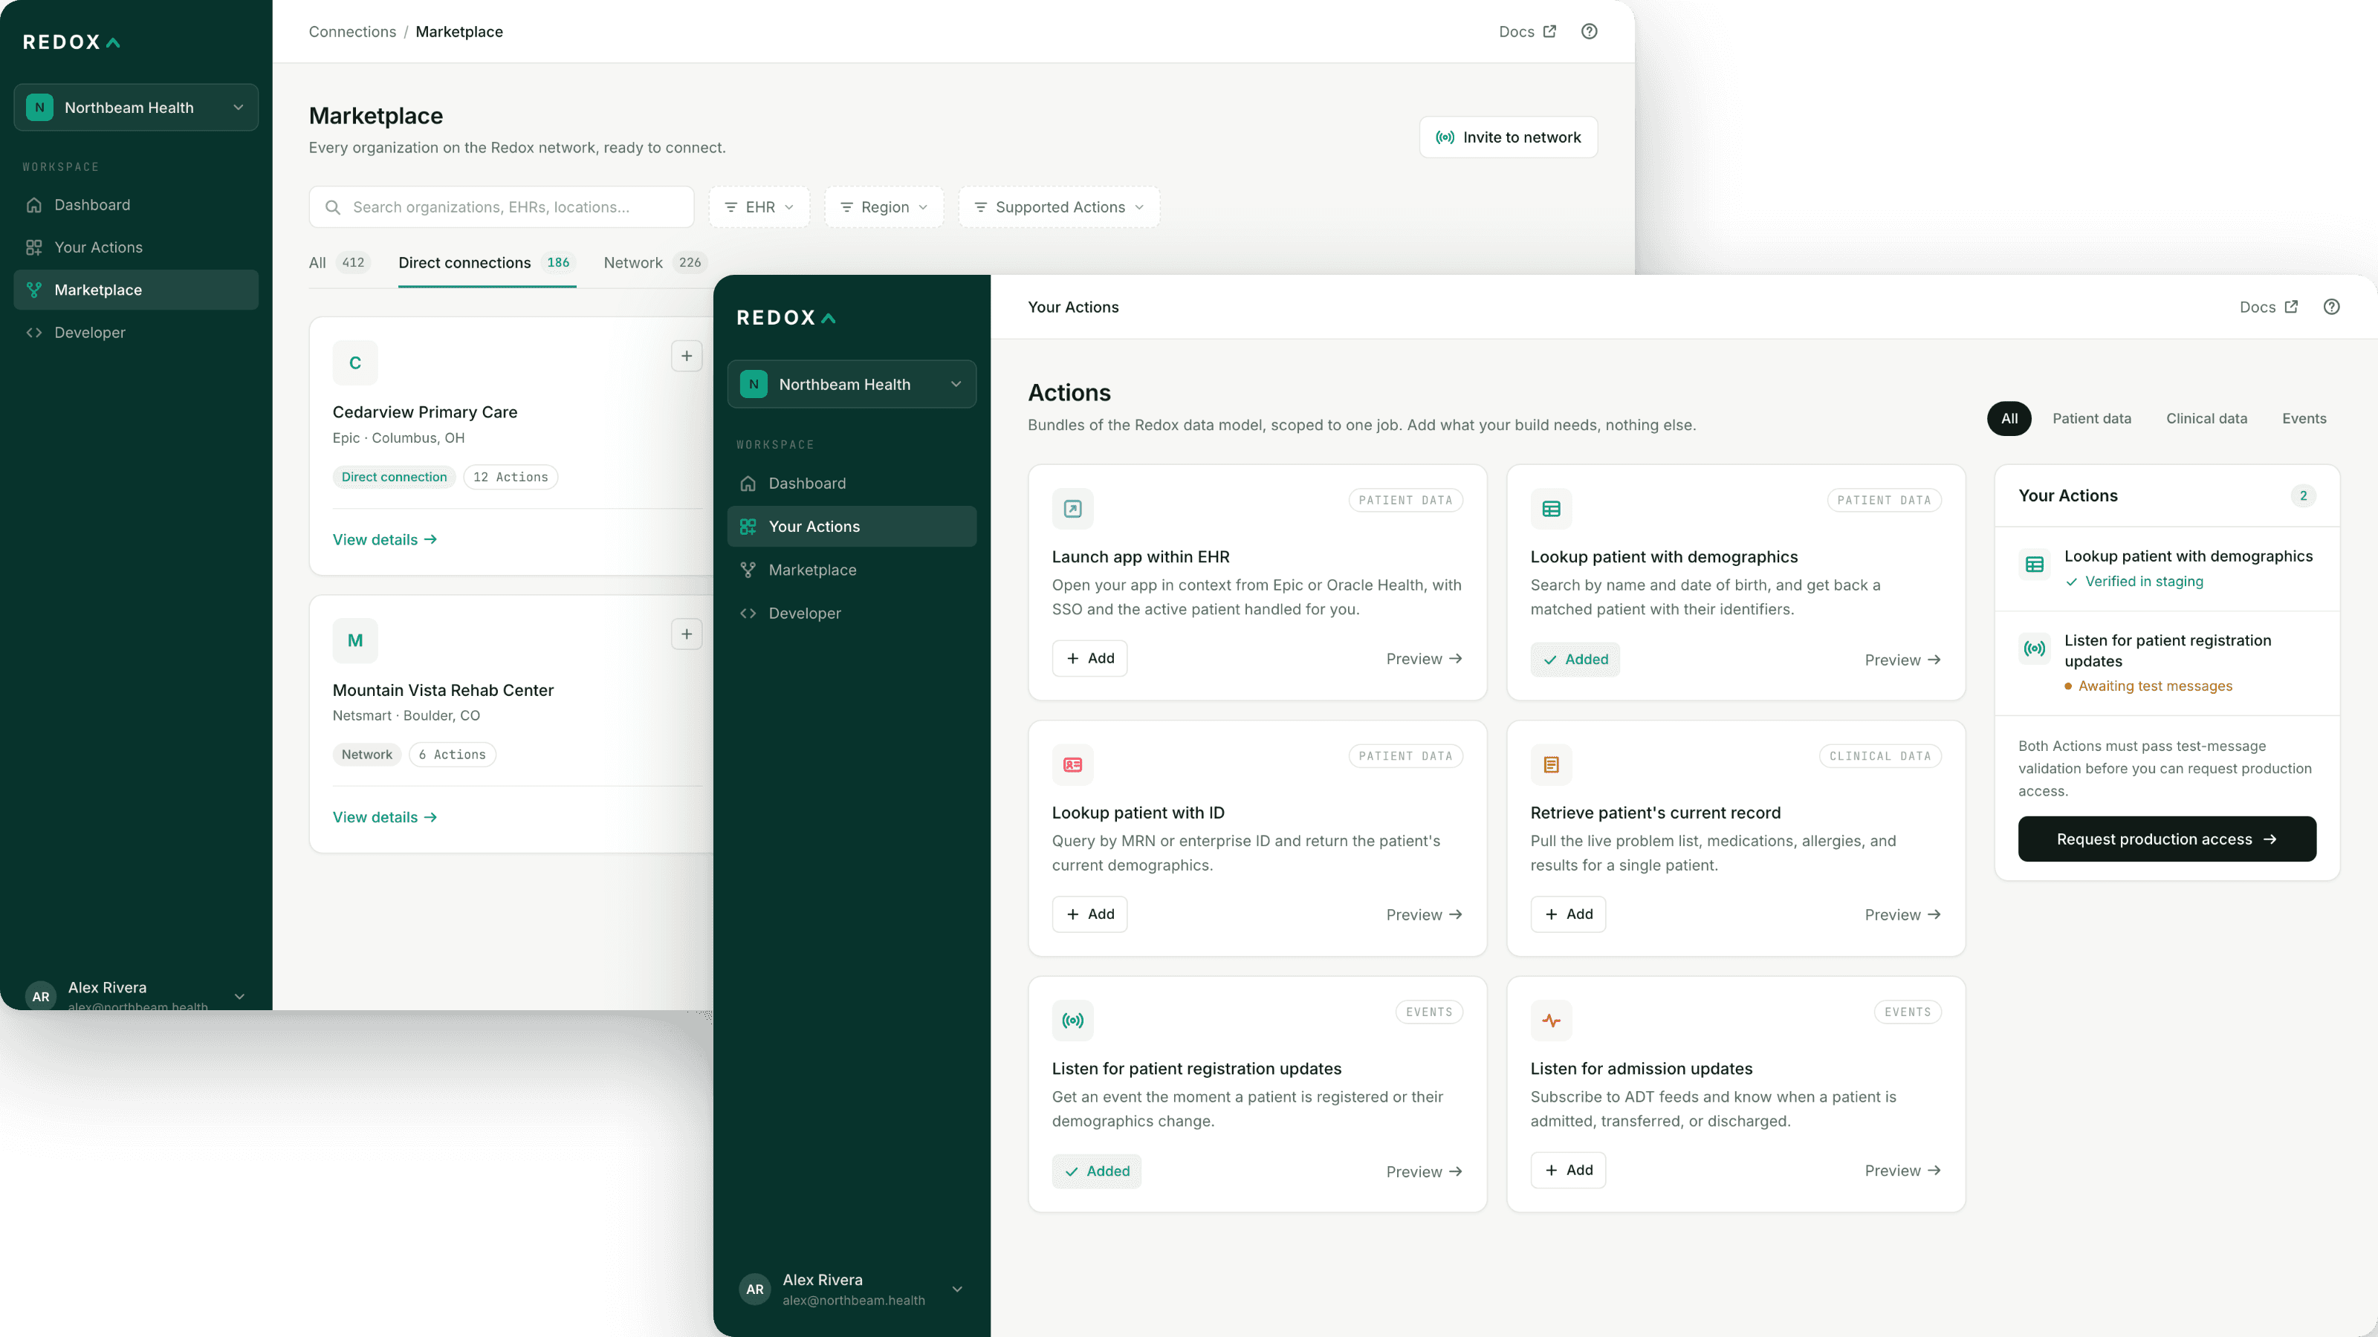View details for Mountain Vista Rehab Center
Viewport: 2378px width, 1337px height.
(x=384, y=818)
